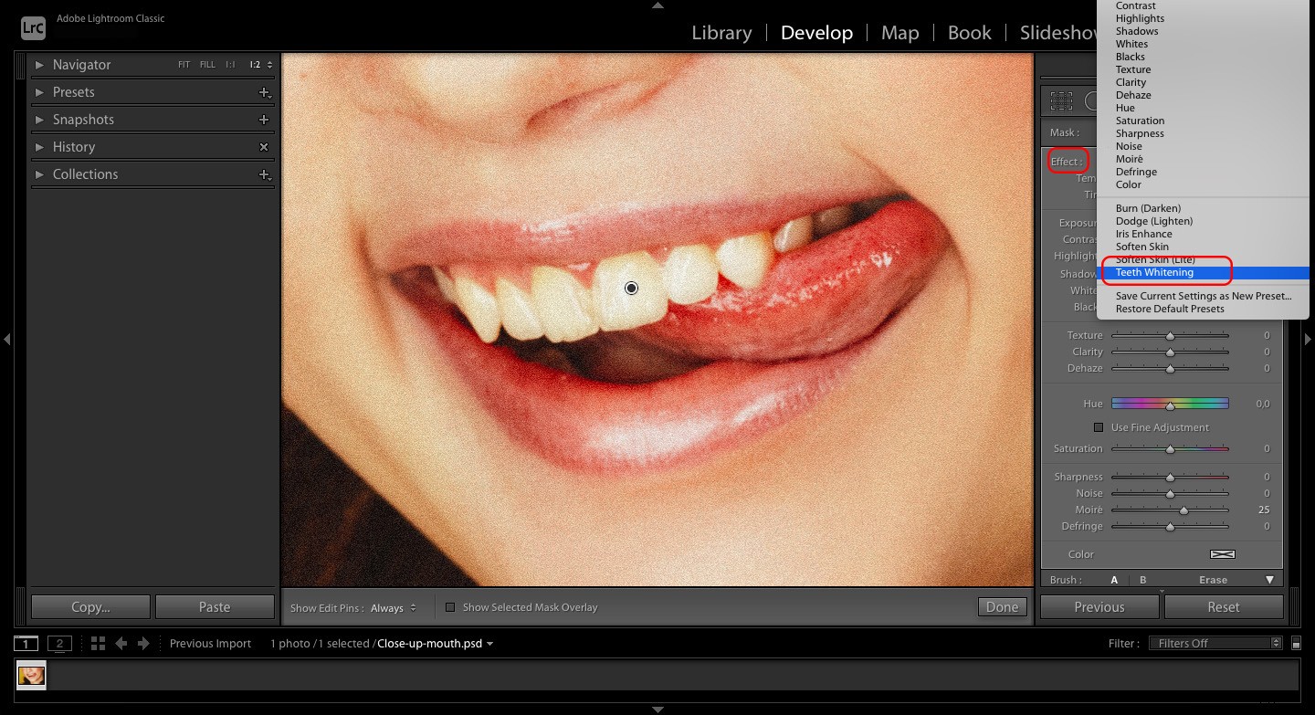The width and height of the screenshot is (1315, 715).
Task: Select the photo thumbnail in the filmstrip
Action: click(30, 676)
